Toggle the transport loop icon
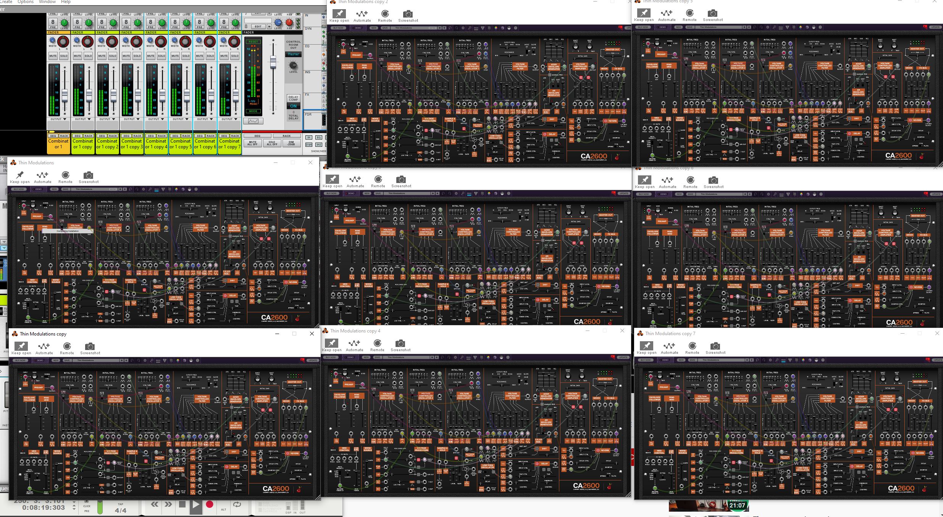This screenshot has height=517, width=943. point(237,504)
